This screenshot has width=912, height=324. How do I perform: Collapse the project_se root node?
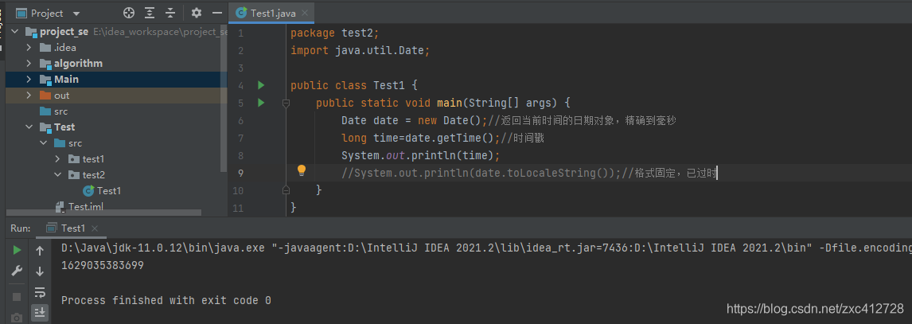click(14, 31)
